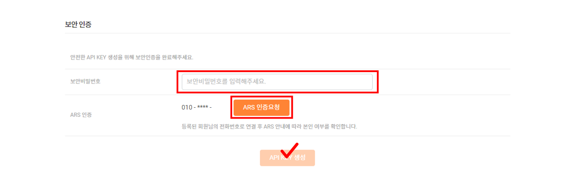Generate the API key
Image resolution: width=579 pixels, height=192 pixels.
click(287, 158)
